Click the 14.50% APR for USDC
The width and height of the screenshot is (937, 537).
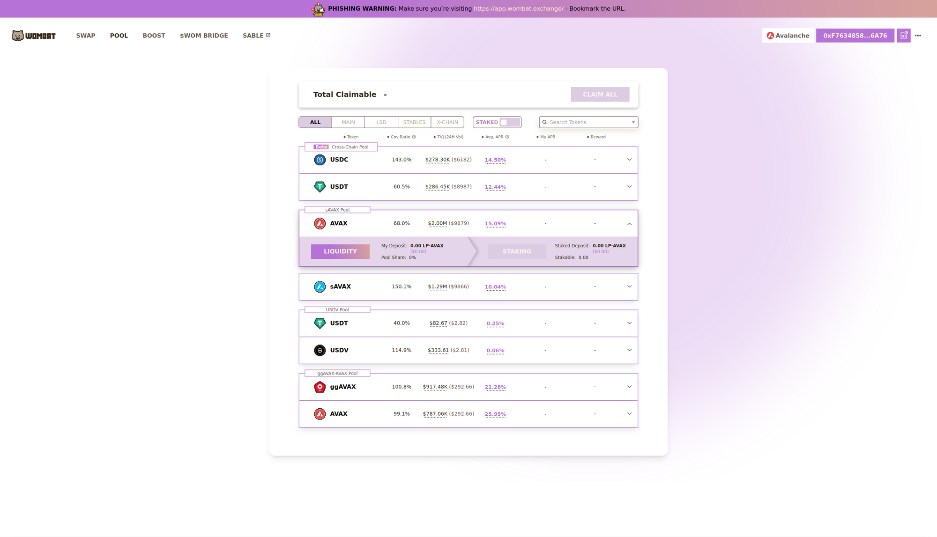click(495, 160)
